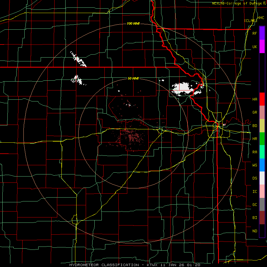Click the DS white legend color swatch
Image resolution: width=267 pixels, height=267 pixels.
pos(262,178)
